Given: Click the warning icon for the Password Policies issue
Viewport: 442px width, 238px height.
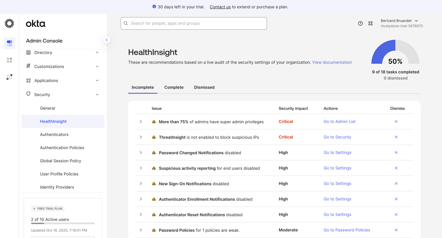Looking at the screenshot, I should pyautogui.click(x=154, y=230).
